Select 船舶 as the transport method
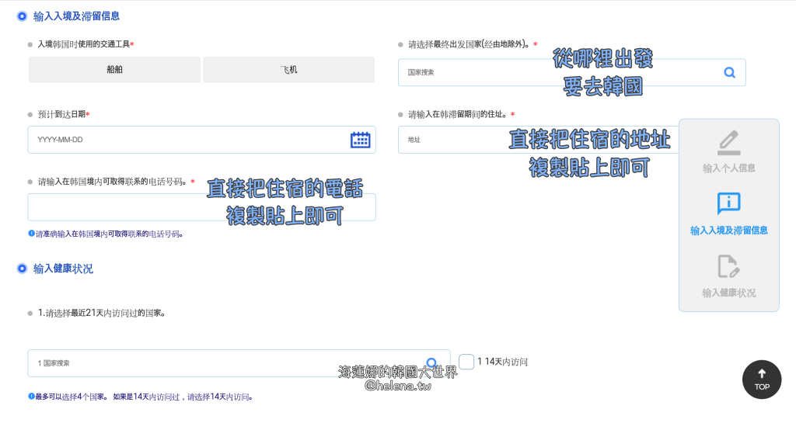This screenshot has width=796, height=430. pyautogui.click(x=115, y=70)
